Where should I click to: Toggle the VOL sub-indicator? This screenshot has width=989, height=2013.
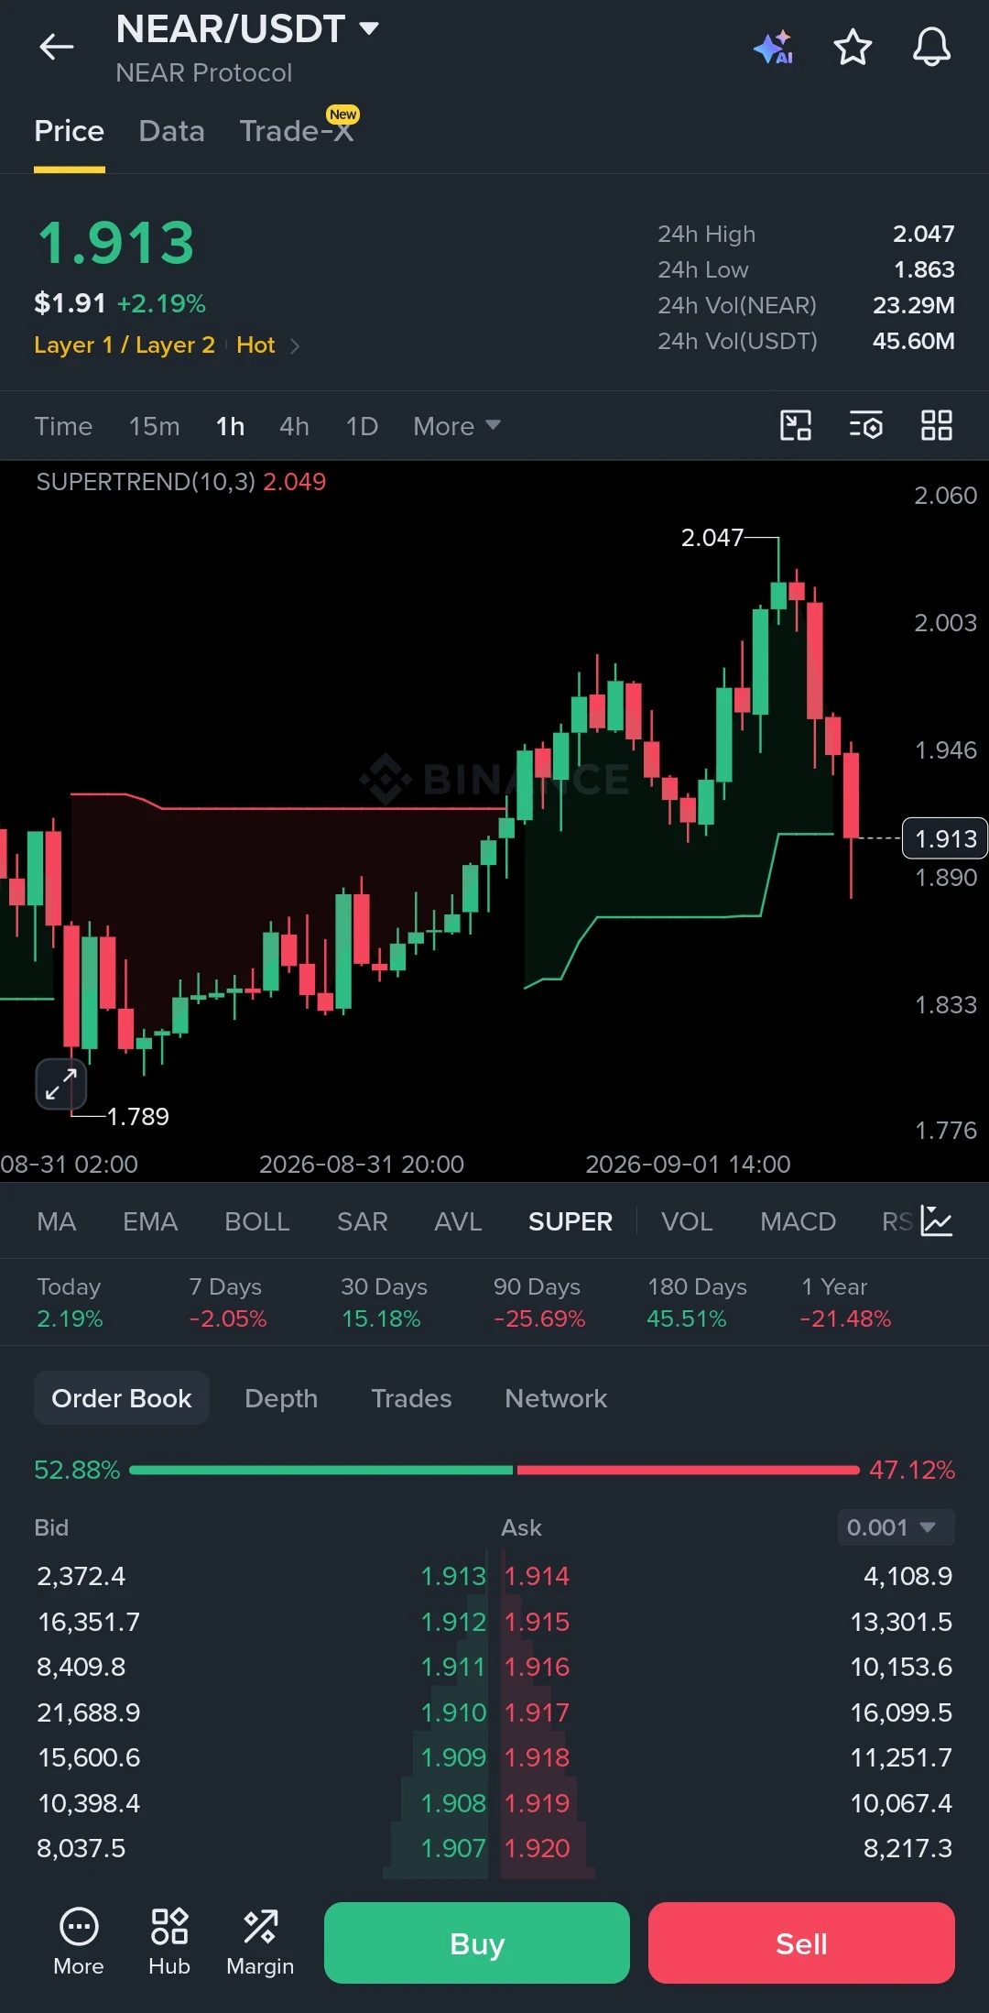(x=687, y=1221)
